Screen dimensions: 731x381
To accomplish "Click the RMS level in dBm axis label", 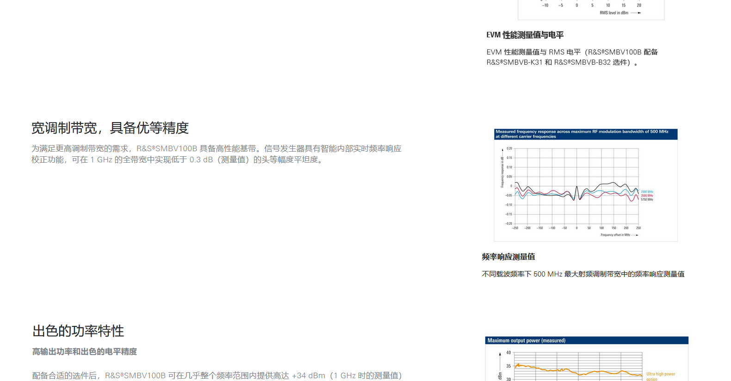I will tap(614, 13).
